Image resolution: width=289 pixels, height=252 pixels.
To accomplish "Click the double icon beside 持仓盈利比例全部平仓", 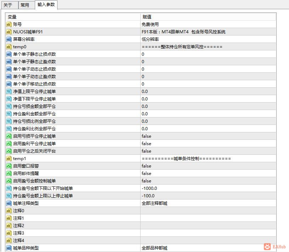I will pyautogui.click(x=9, y=128).
